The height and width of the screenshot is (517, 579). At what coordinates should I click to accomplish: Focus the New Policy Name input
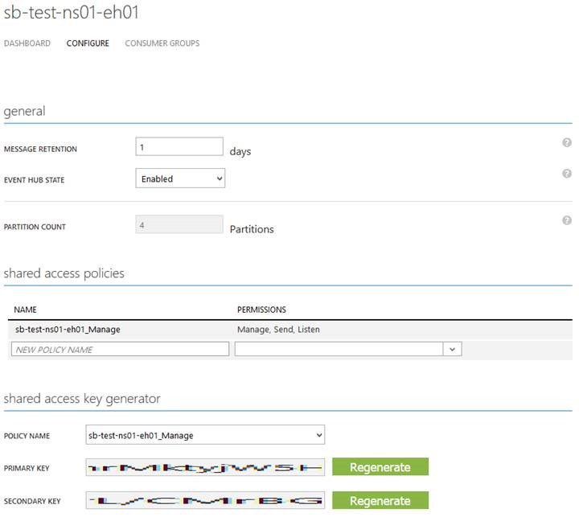pyautogui.click(x=121, y=350)
